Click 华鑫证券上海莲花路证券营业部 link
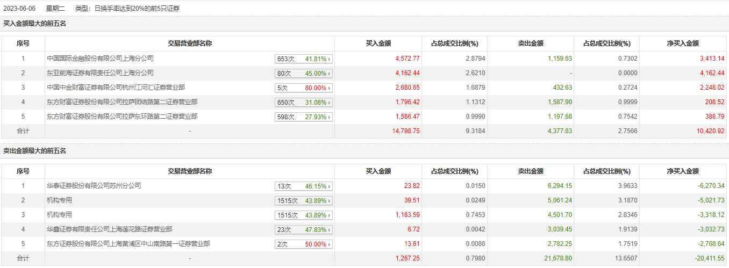Viewport: 729px width, 268px height. tap(110, 229)
